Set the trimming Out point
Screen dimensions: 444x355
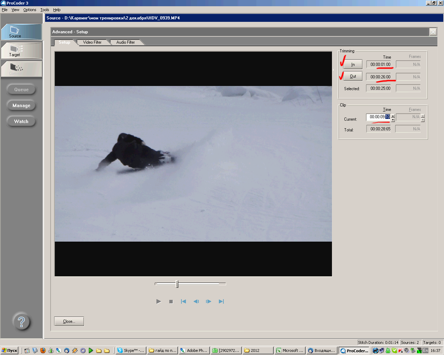[x=353, y=76]
